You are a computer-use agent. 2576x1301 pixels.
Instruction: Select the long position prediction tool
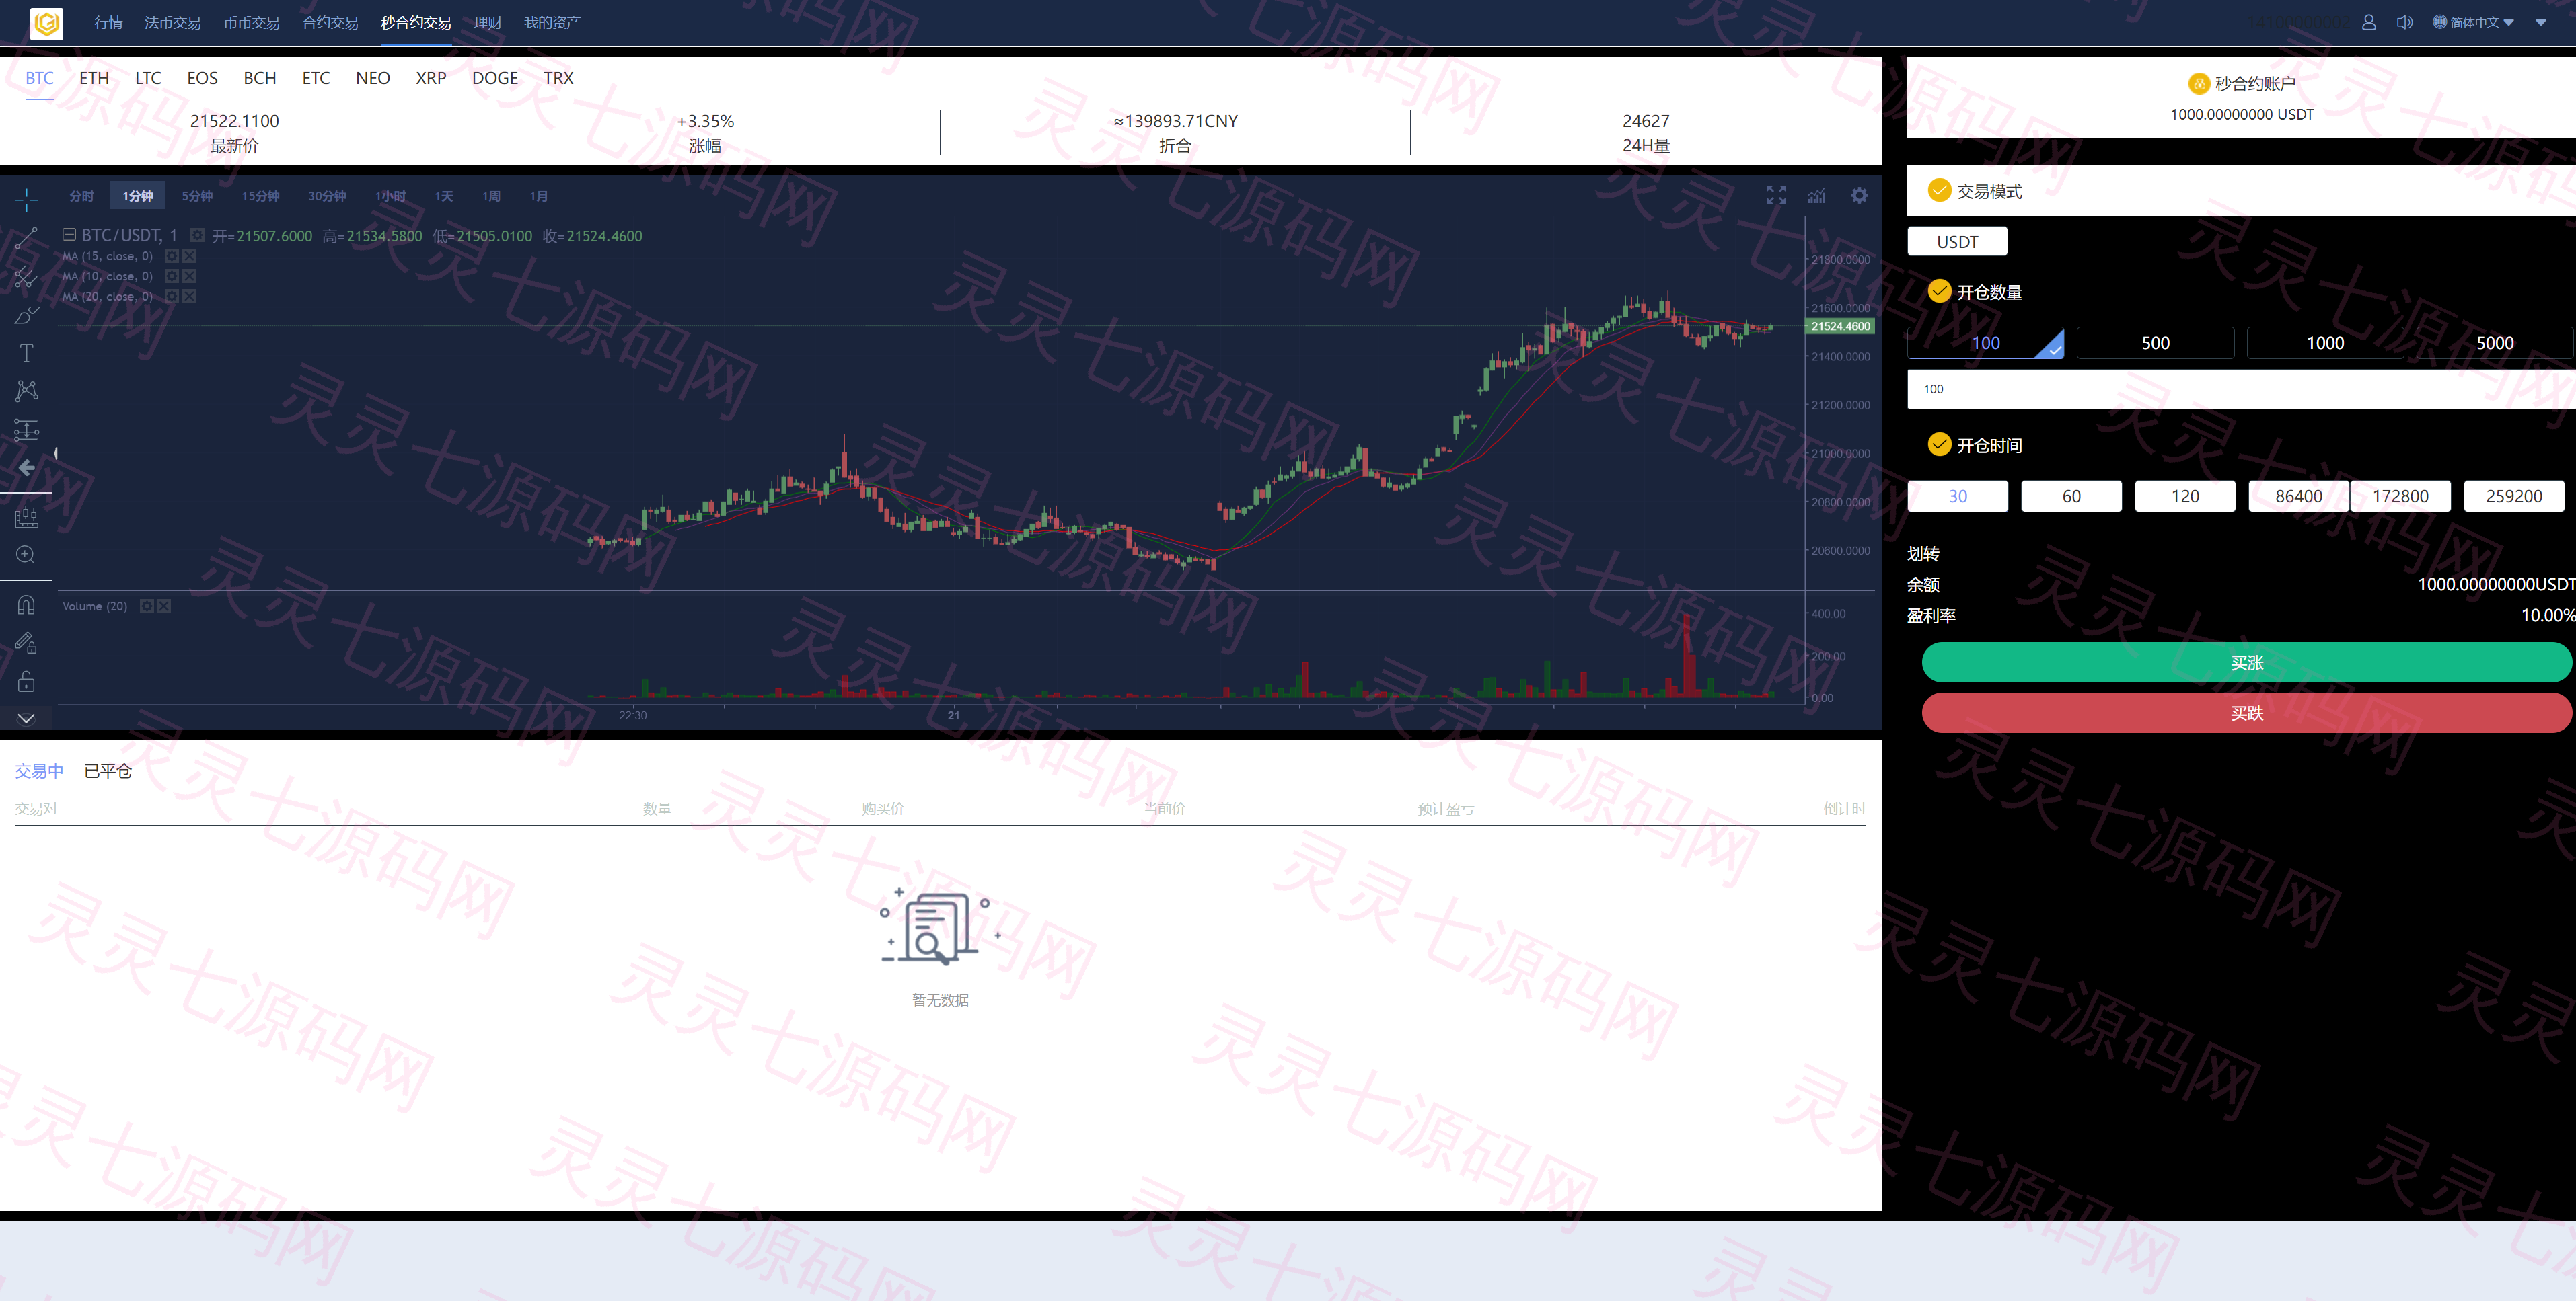click(26, 430)
